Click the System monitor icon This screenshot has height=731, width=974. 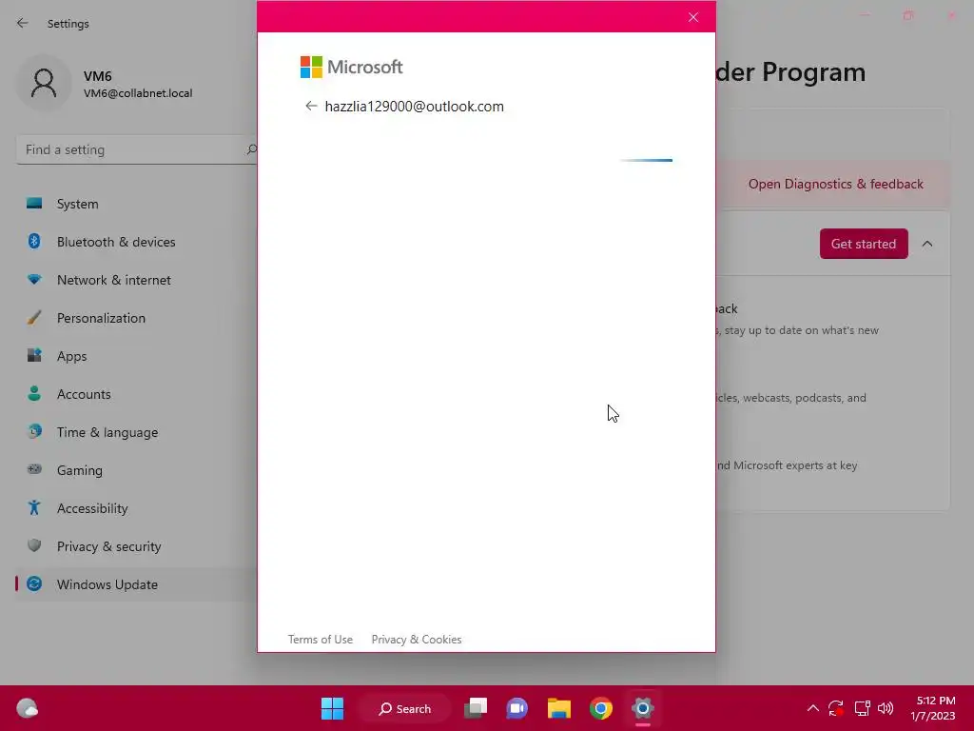click(34, 204)
